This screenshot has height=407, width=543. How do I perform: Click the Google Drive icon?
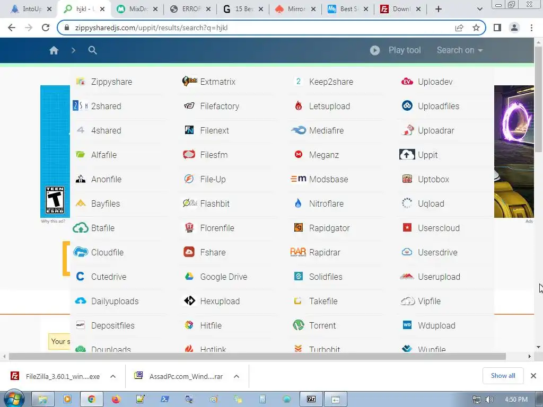189,277
